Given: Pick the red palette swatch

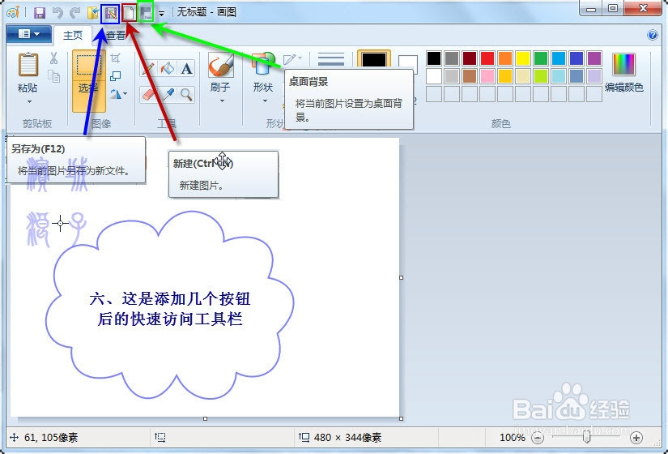Looking at the screenshot, I should pos(487,58).
